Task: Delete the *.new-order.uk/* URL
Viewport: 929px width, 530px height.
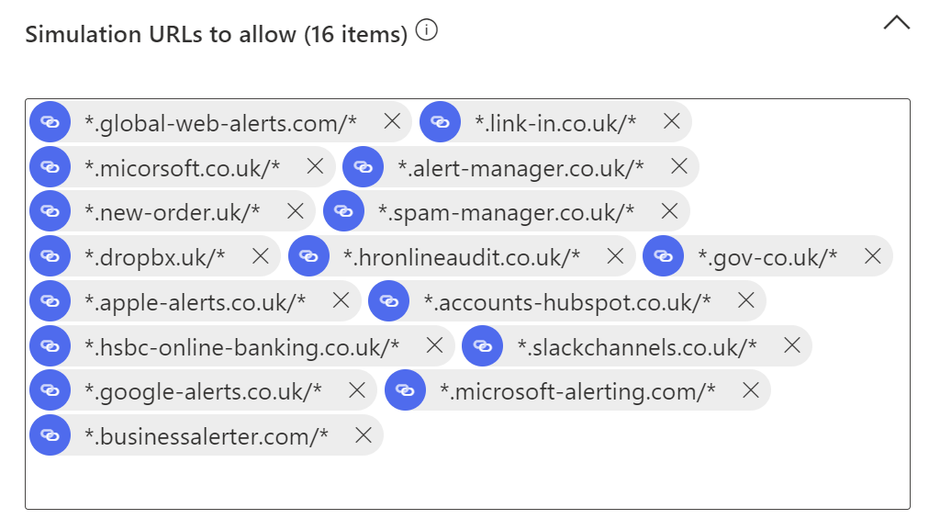Action: click(295, 211)
